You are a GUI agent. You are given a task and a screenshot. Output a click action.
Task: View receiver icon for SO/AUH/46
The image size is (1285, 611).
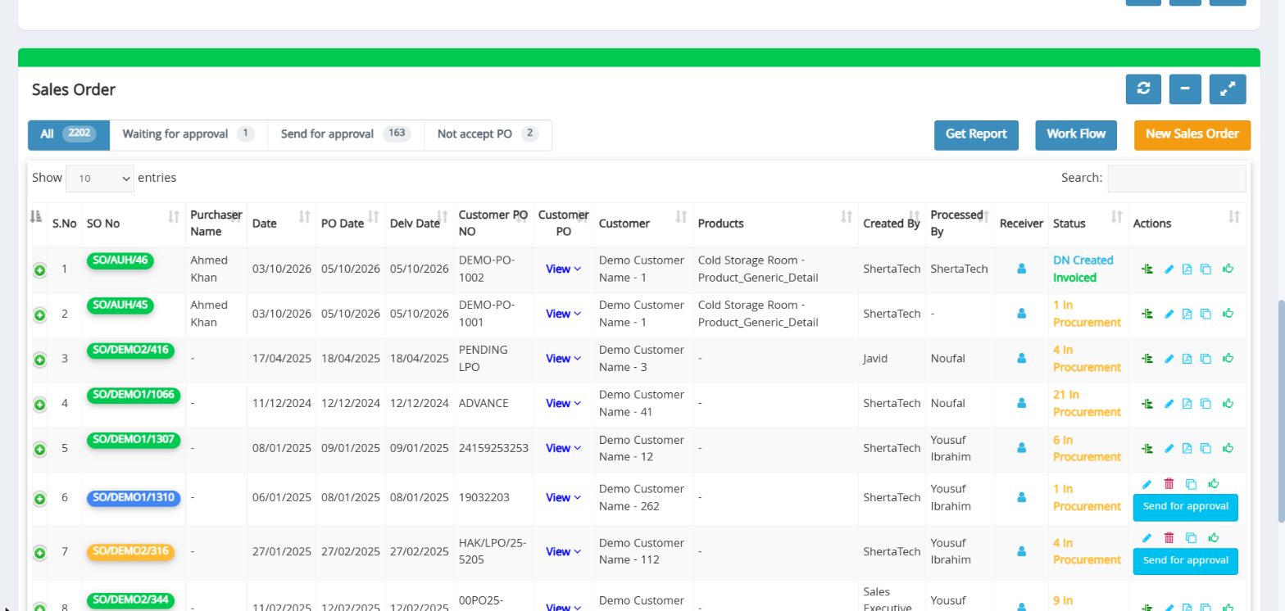[x=1021, y=269]
